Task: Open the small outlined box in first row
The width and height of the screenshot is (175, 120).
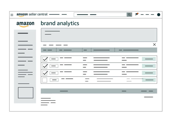Action: click(54, 59)
